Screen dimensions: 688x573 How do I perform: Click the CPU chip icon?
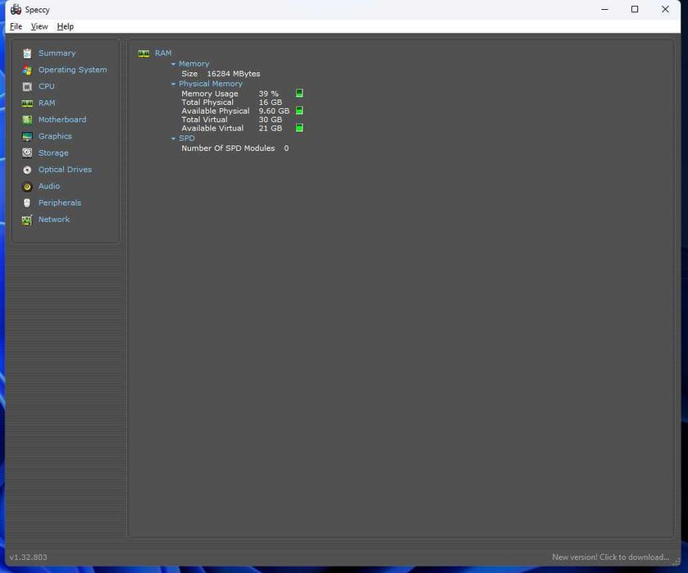point(27,86)
